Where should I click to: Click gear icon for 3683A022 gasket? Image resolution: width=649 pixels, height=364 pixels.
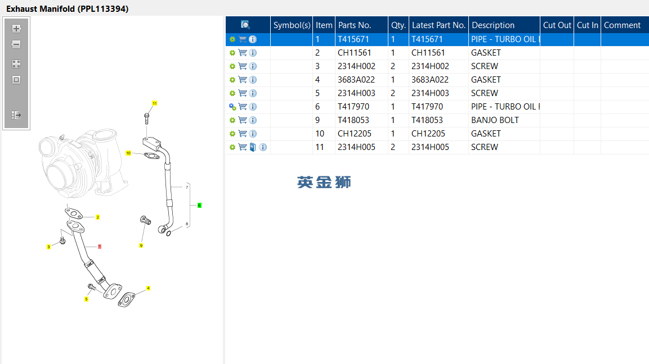232,80
